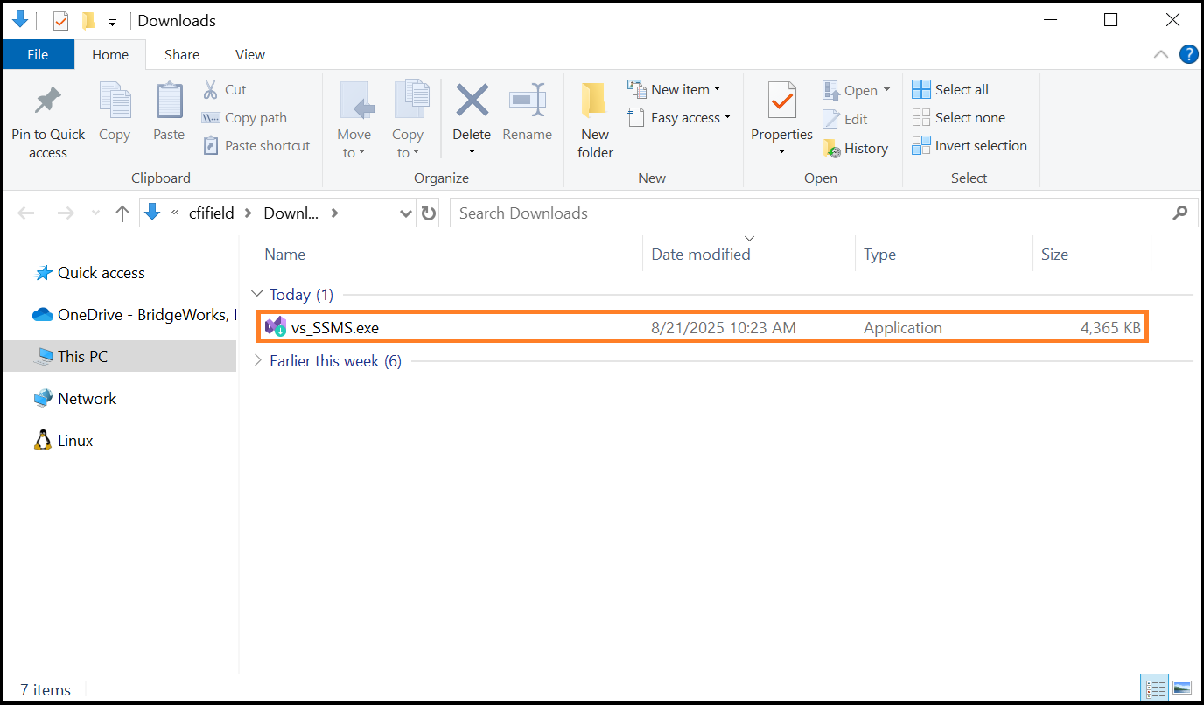Open the Share tab
This screenshot has width=1204, height=705.
tap(181, 54)
